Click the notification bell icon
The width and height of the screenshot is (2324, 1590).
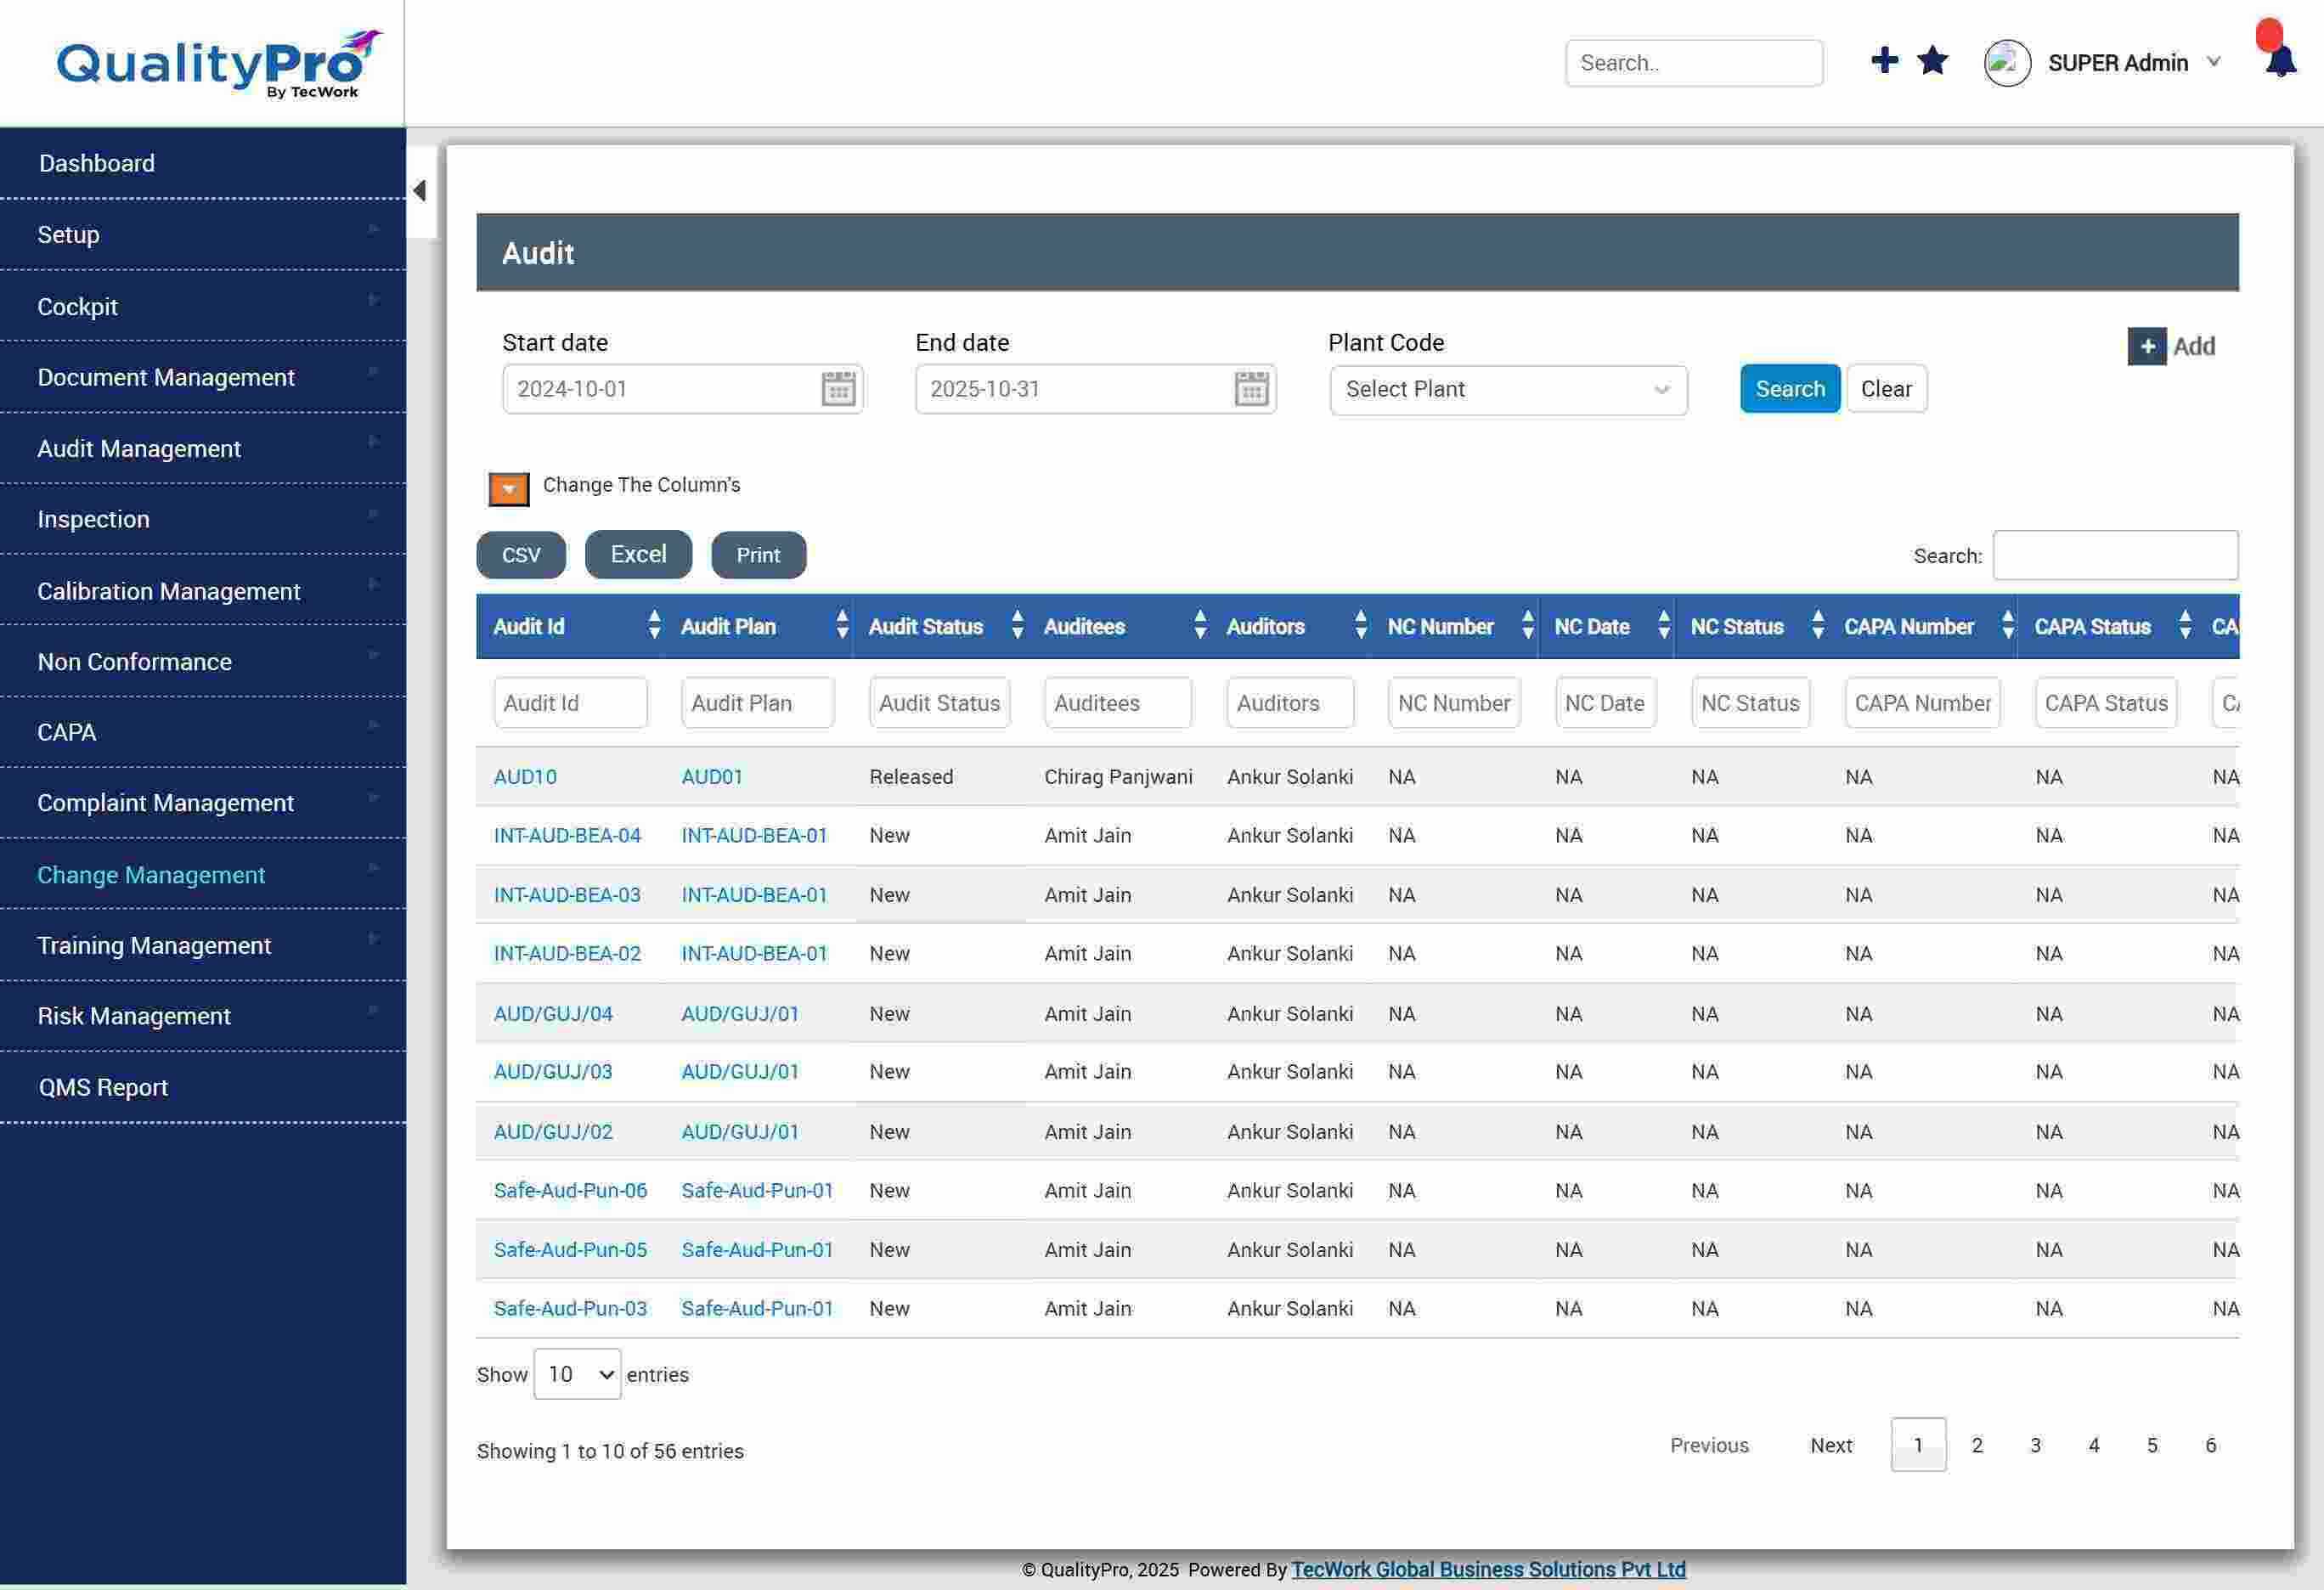2280,62
